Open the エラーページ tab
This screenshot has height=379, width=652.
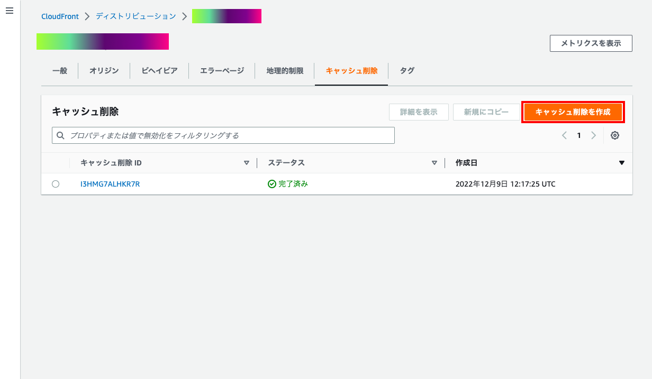point(222,71)
